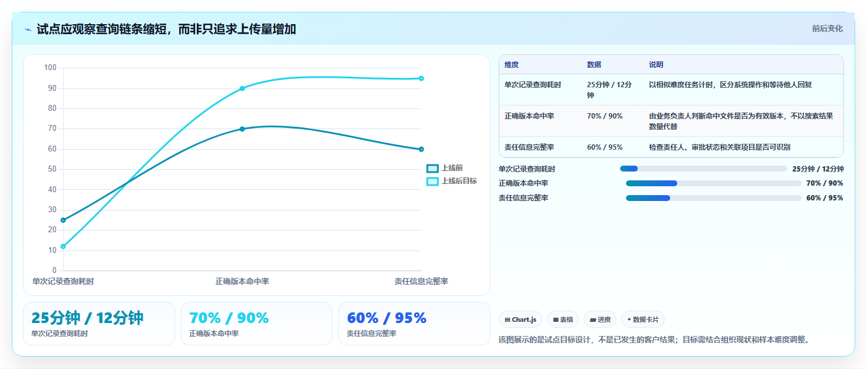
Task: Click the 正确版本命中率 progress bar
Action: click(x=714, y=183)
